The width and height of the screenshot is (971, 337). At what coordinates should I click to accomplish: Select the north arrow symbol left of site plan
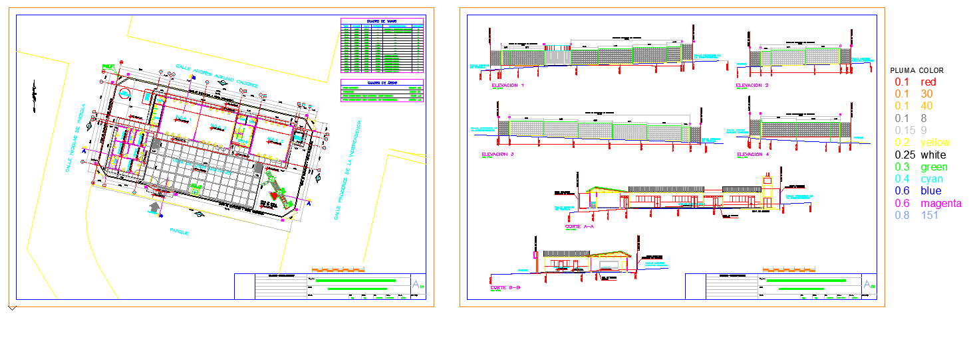31,97
